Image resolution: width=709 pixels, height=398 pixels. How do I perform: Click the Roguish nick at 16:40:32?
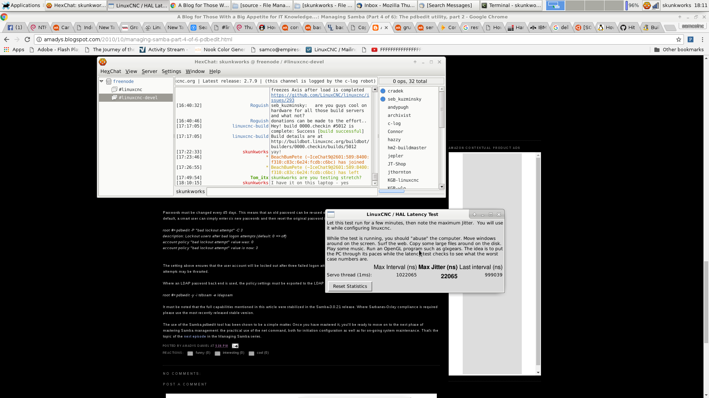[x=259, y=105]
